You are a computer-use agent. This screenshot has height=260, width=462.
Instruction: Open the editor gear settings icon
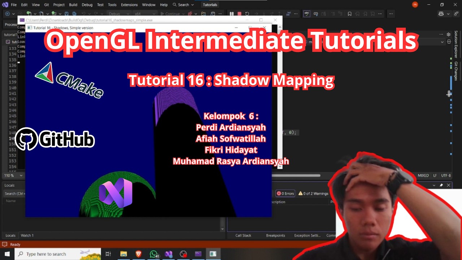449,35
